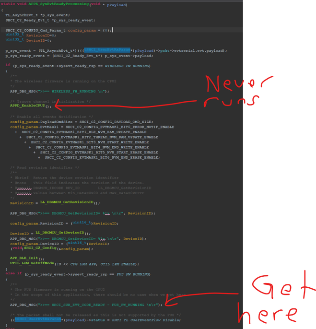Select the TL_AsynchEvt_t *p_sys_event declaration
This screenshot has height=329, width=316.
pyautogui.click(x=37, y=15)
